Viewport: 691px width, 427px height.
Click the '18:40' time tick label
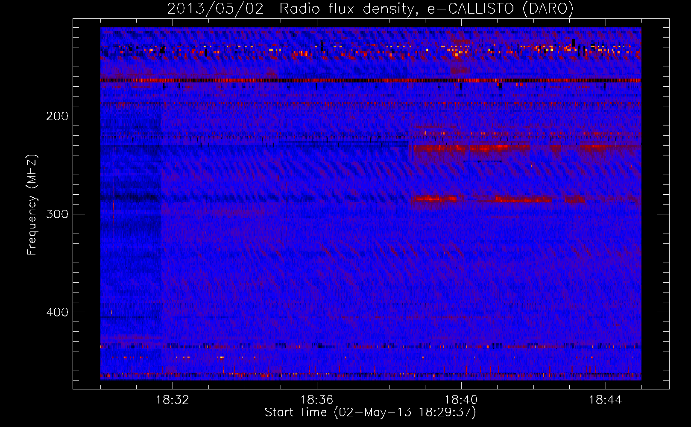click(x=461, y=400)
